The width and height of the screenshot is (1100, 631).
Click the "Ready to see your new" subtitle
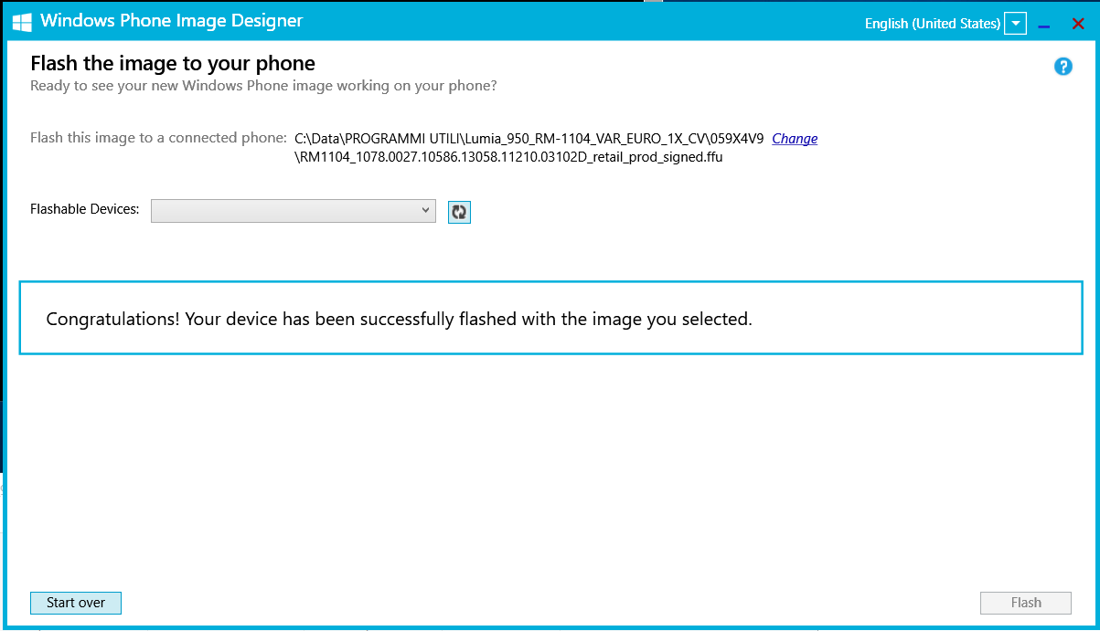(263, 86)
